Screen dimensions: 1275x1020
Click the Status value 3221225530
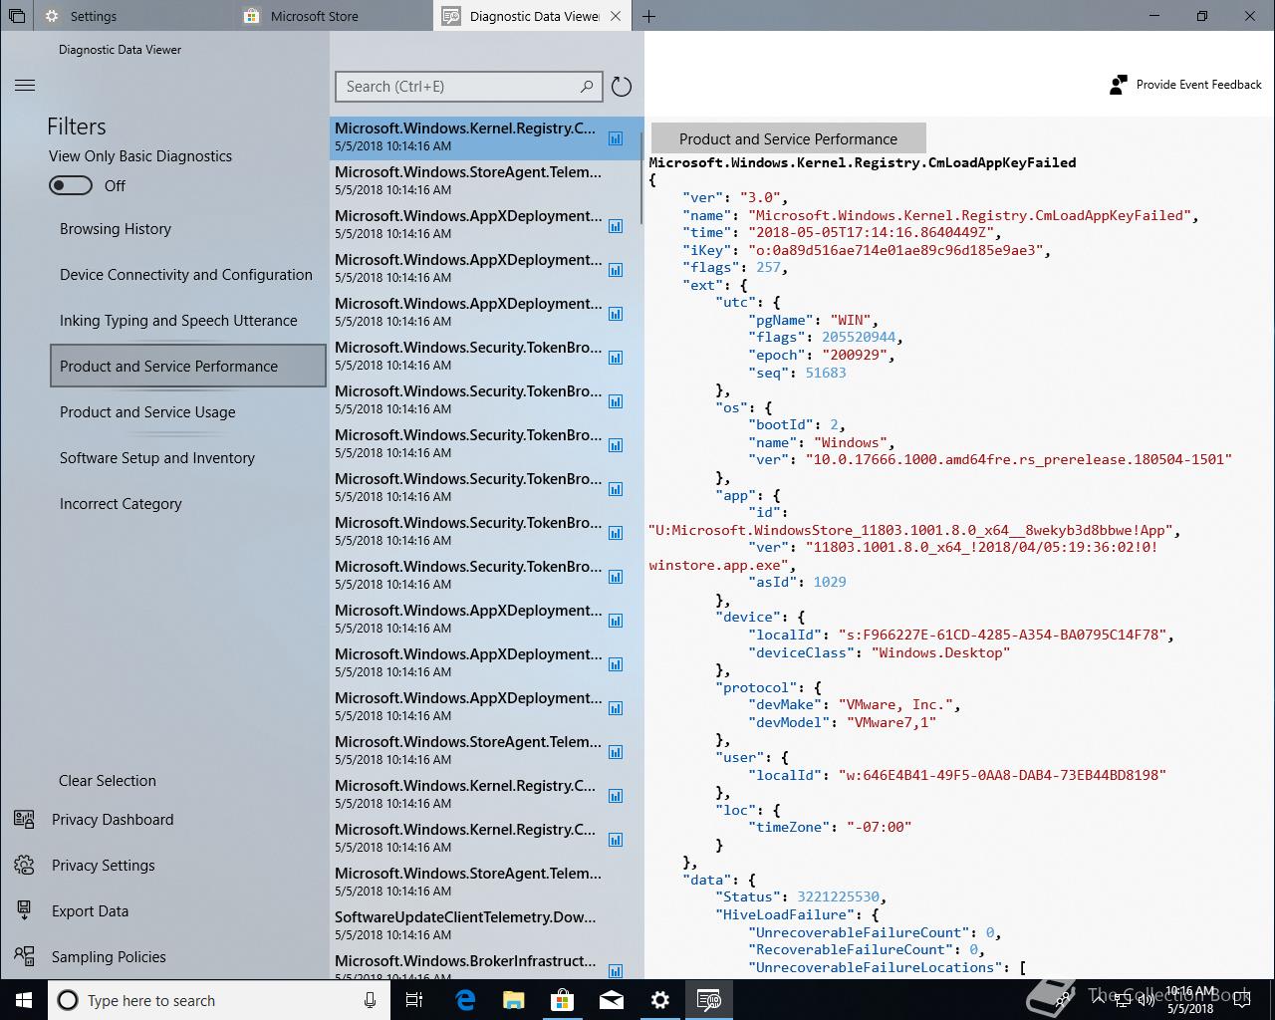(x=839, y=896)
